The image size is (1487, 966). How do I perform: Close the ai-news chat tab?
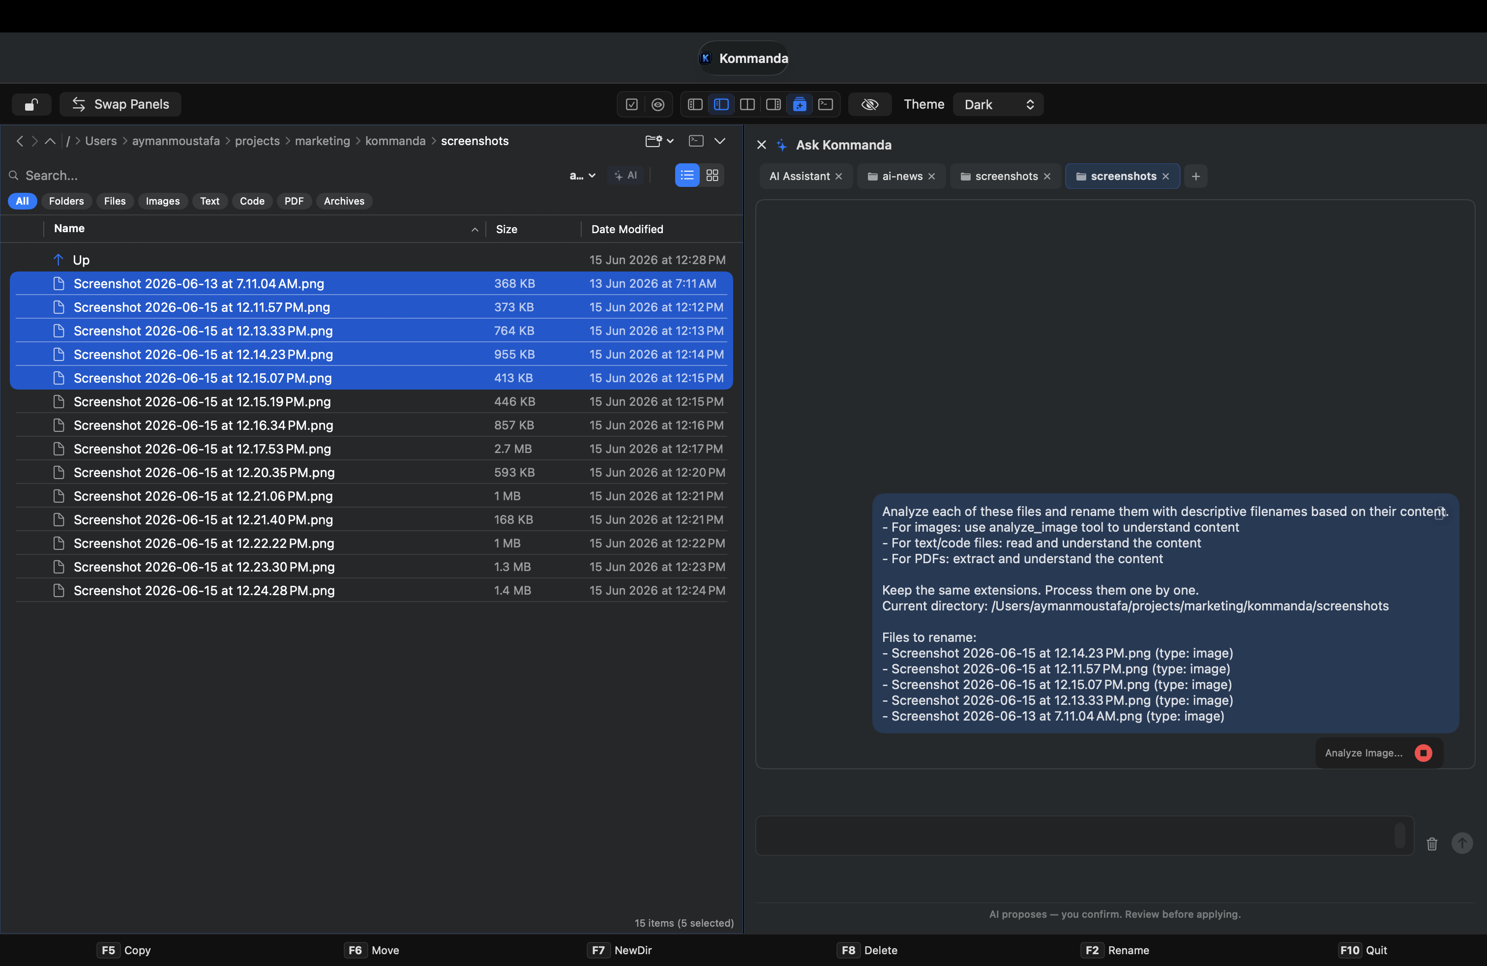click(931, 176)
